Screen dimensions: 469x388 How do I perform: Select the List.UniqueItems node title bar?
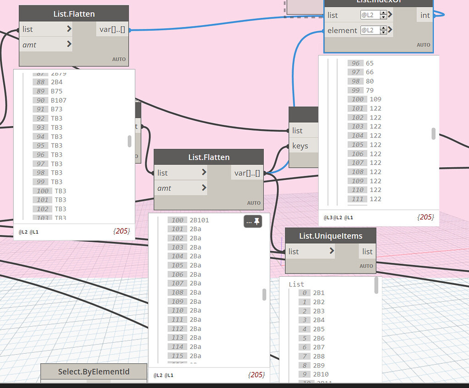pyautogui.click(x=331, y=235)
